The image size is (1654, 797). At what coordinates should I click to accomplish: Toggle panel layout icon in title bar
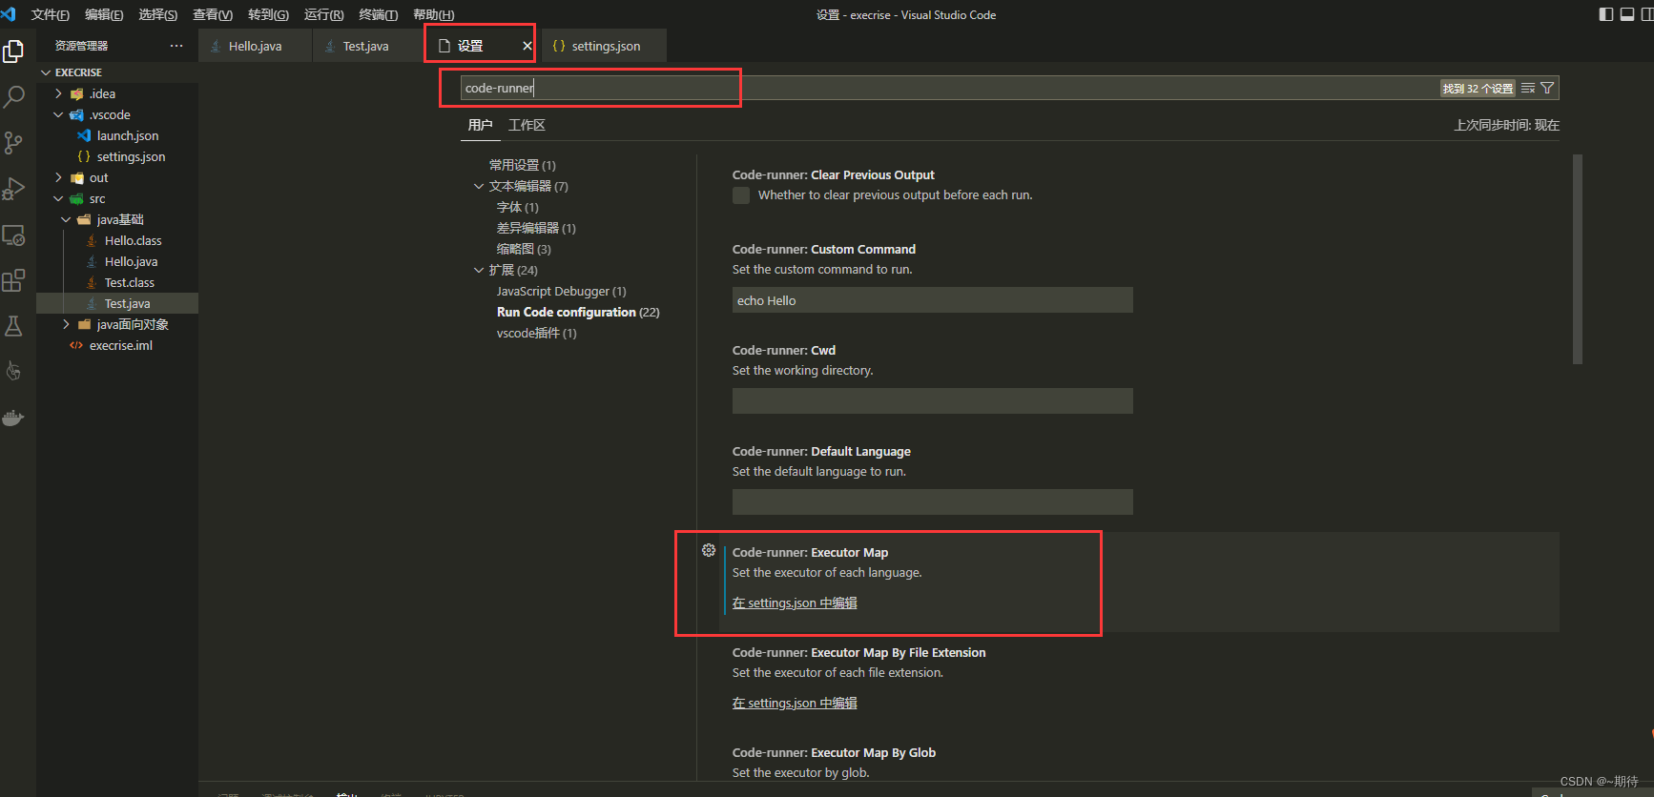point(1627,14)
